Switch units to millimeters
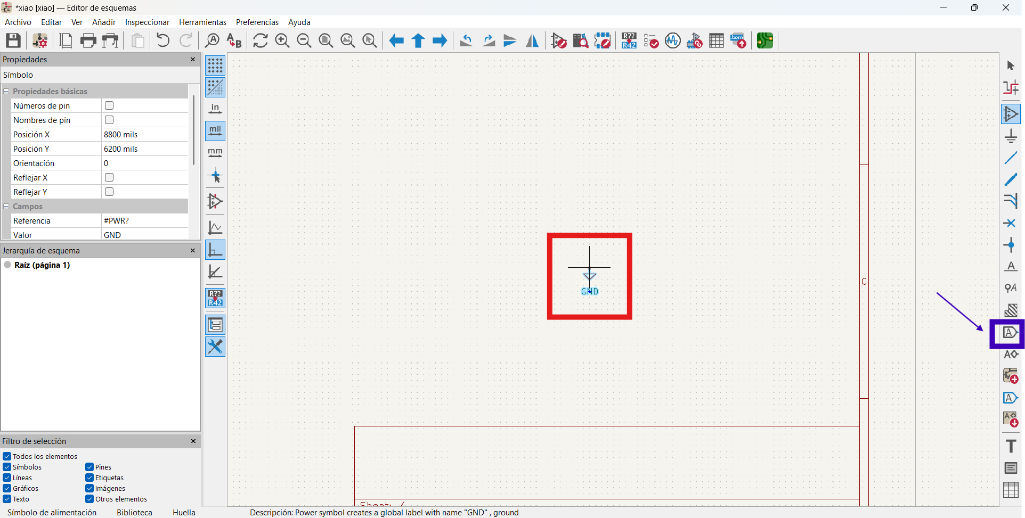 click(215, 153)
